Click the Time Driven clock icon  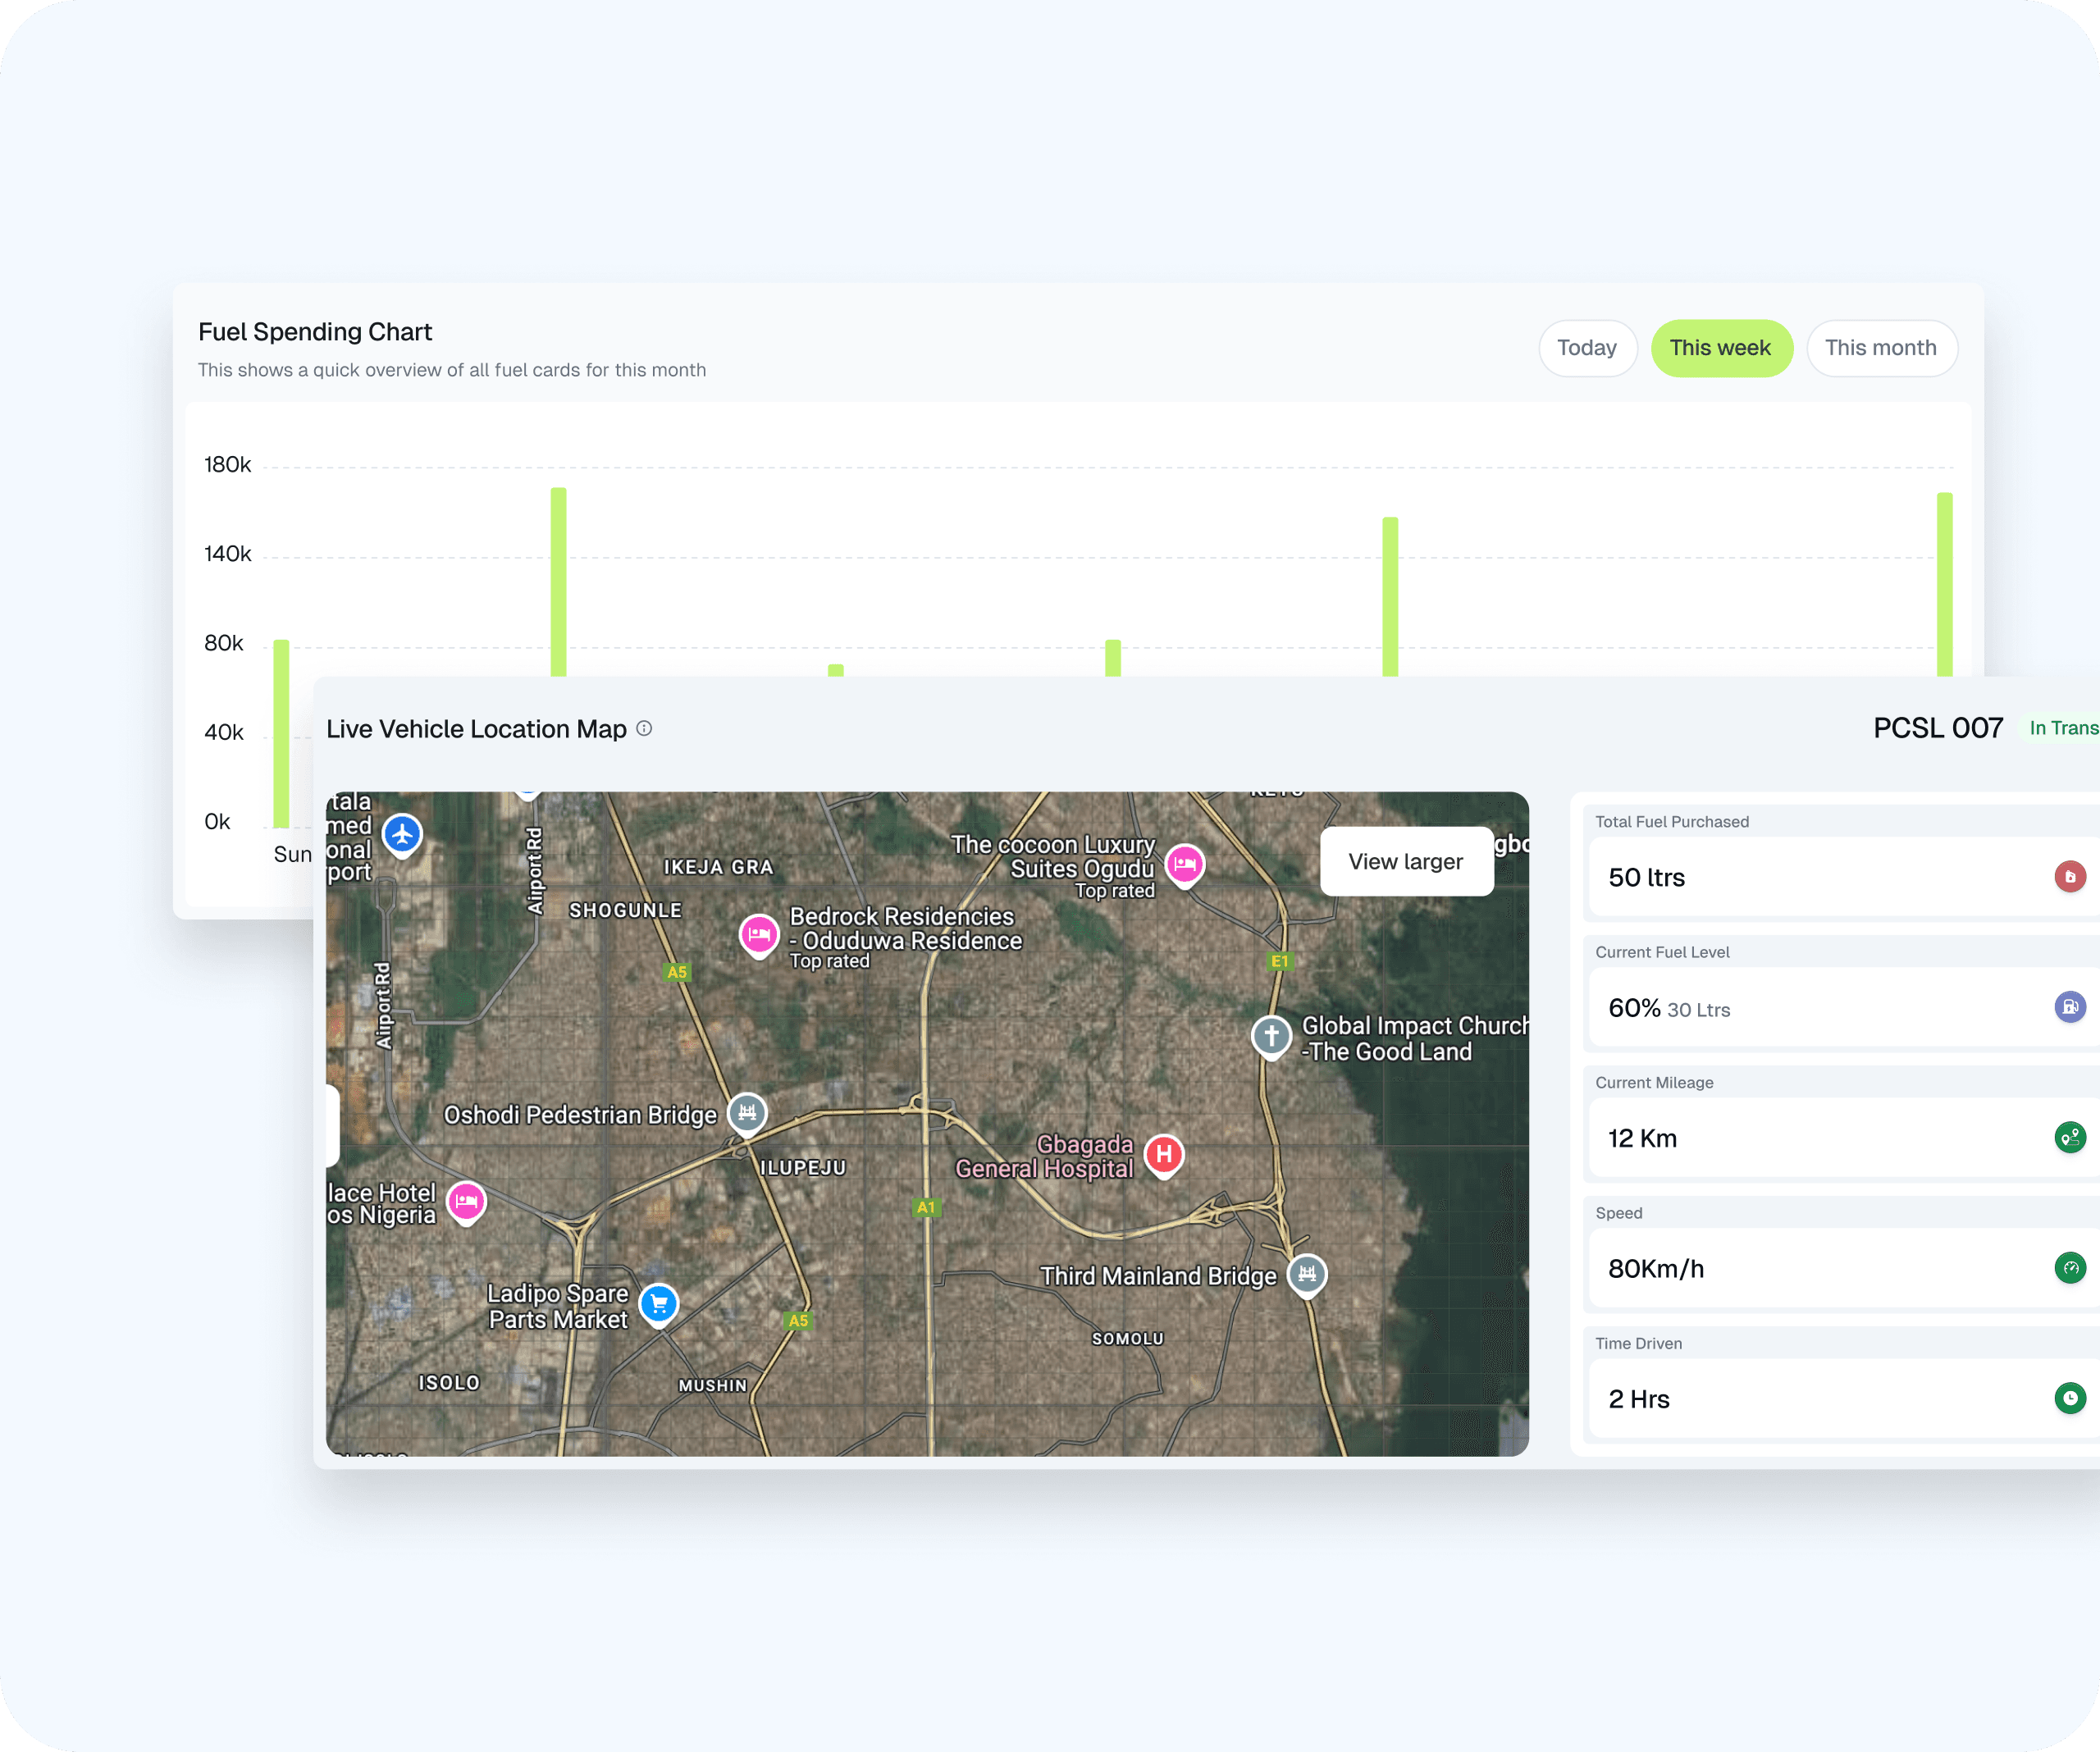click(x=2069, y=1398)
